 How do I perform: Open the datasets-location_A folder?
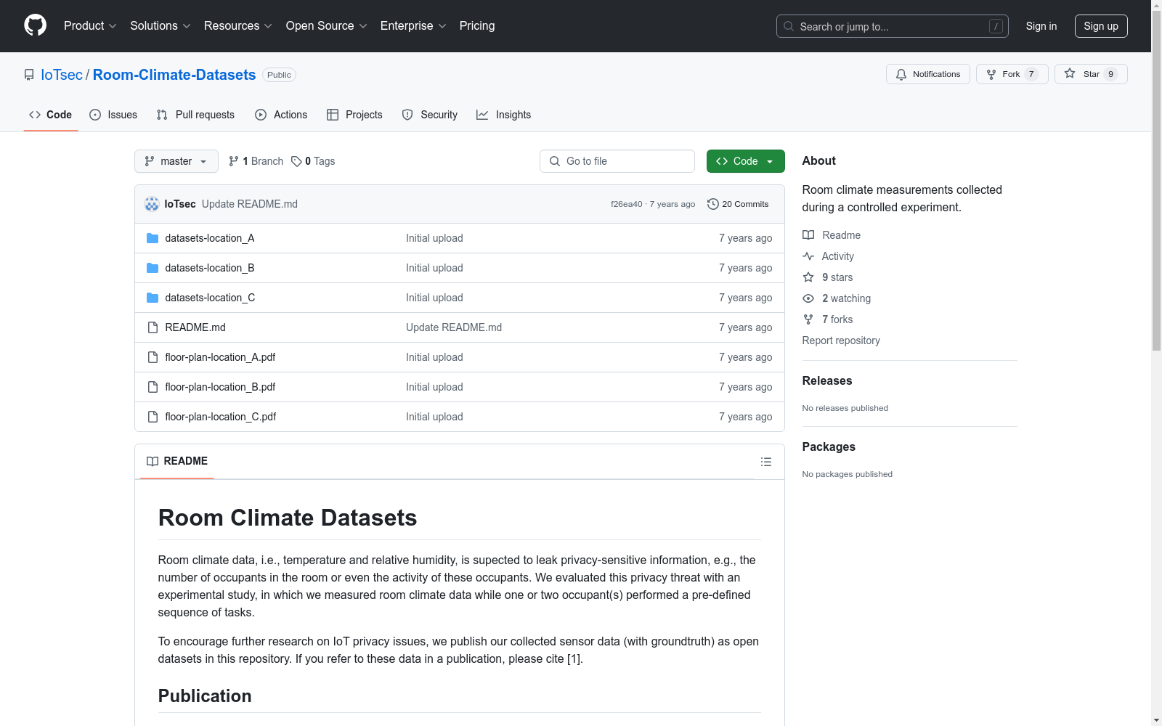click(x=210, y=238)
